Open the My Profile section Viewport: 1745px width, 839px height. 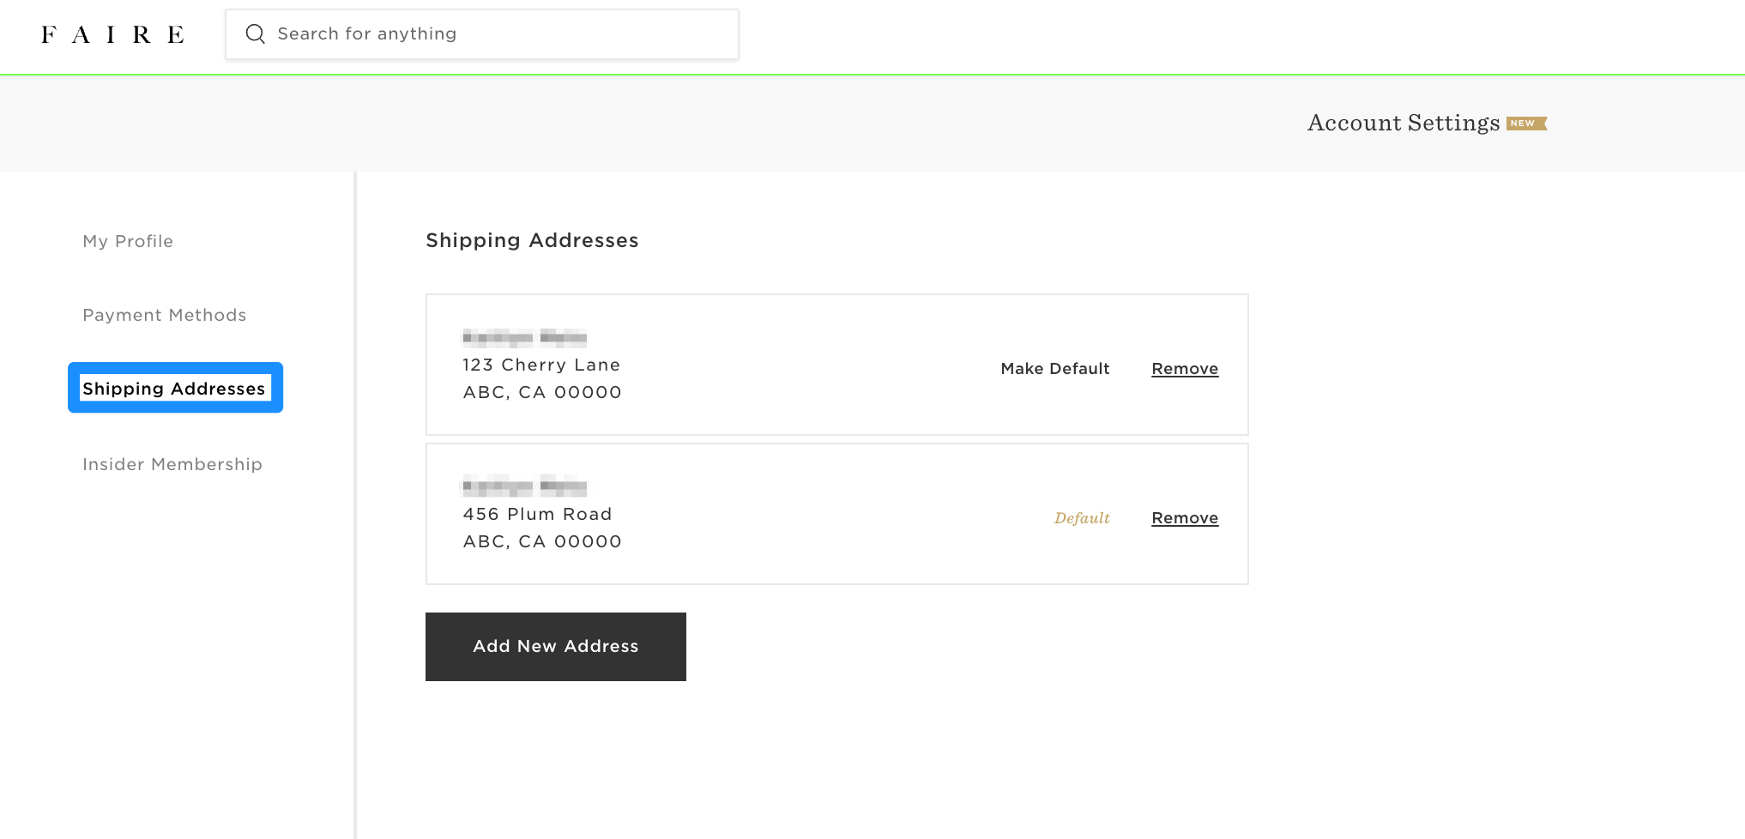tap(128, 241)
